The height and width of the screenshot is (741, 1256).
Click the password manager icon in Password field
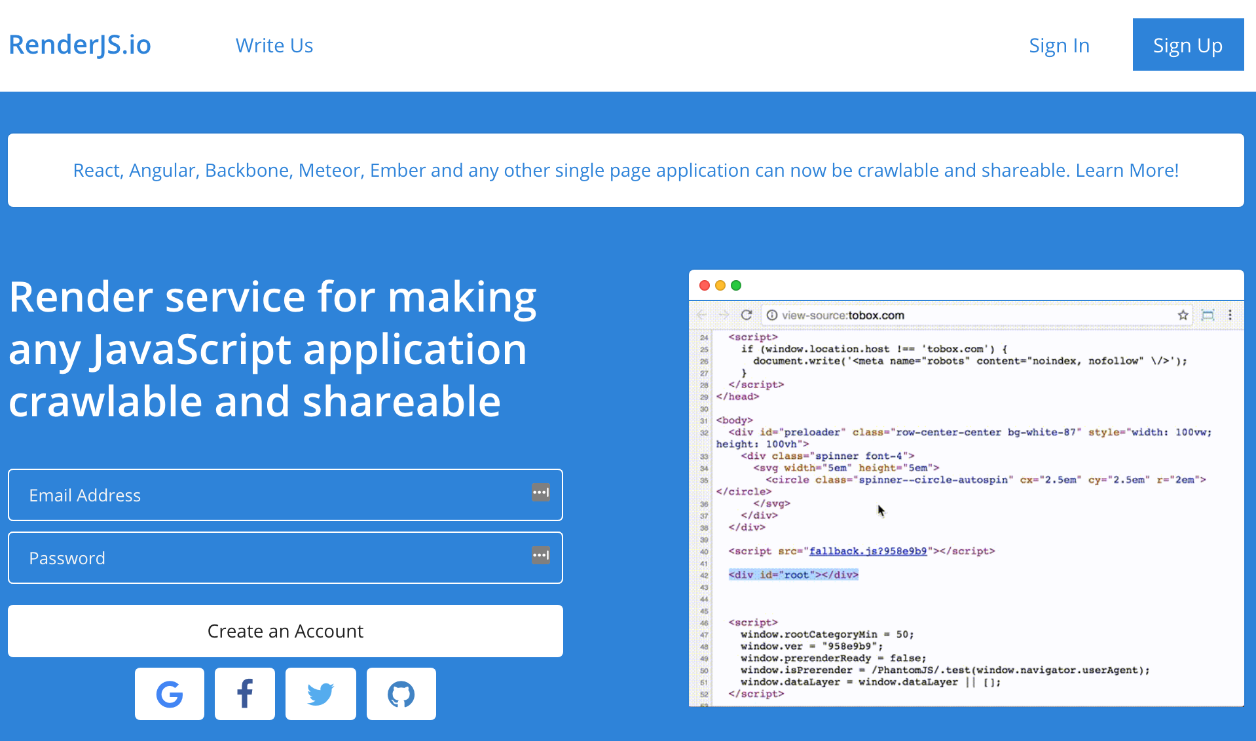(540, 555)
